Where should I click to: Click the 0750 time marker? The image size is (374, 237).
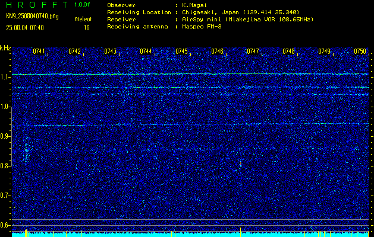(x=360, y=52)
